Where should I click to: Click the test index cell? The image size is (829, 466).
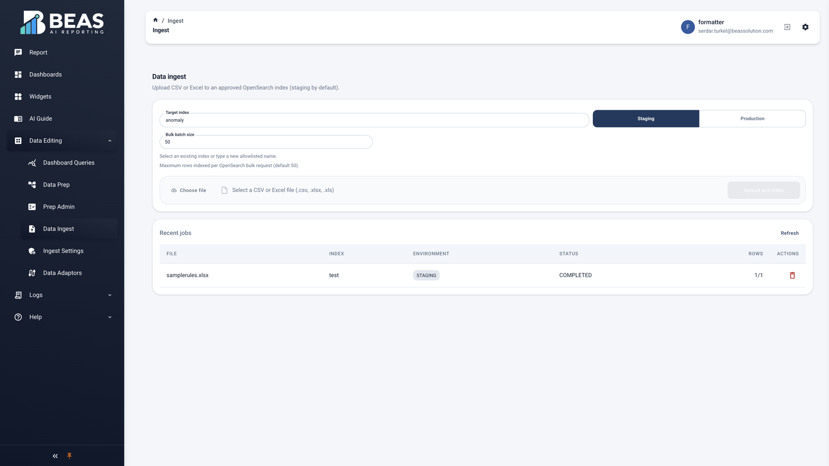pyautogui.click(x=334, y=275)
